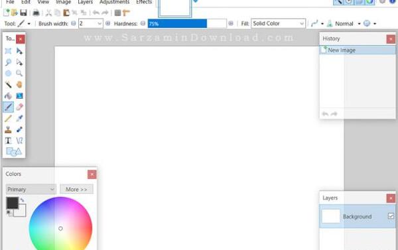Select the Text tool
Viewport: 398px width, 250px height.
pyautogui.click(x=8, y=141)
